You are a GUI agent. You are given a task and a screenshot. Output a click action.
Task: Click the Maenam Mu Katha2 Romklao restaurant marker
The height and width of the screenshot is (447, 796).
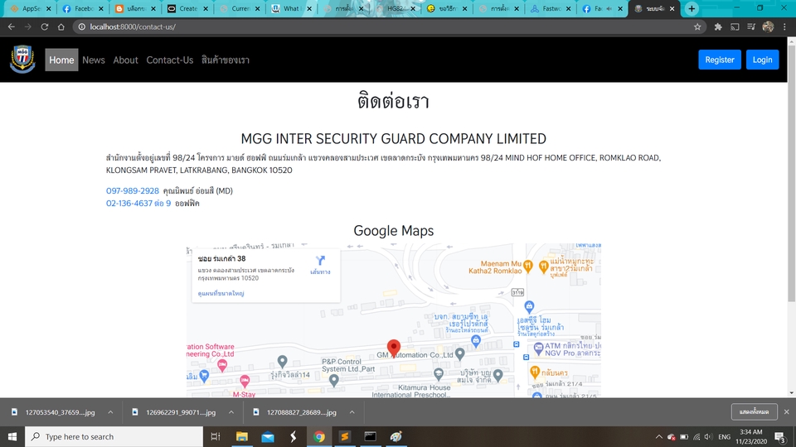coord(528,265)
